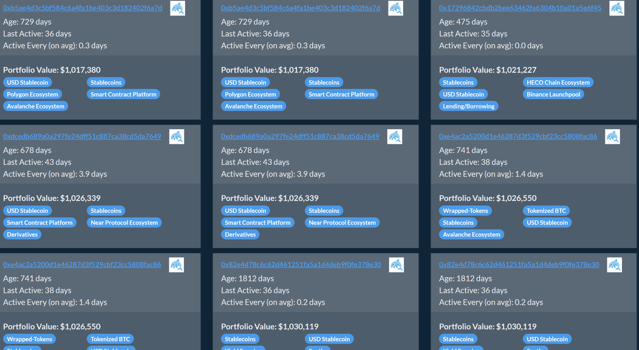
Task: Click Tokenized BTC tag in right-column 0xe4ac card
Action: [x=546, y=211]
